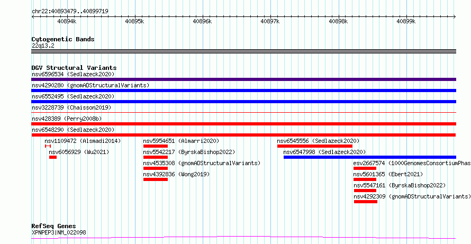
Task: Click the nsv4392836 (Wong2019) label
Action: click(x=176, y=174)
